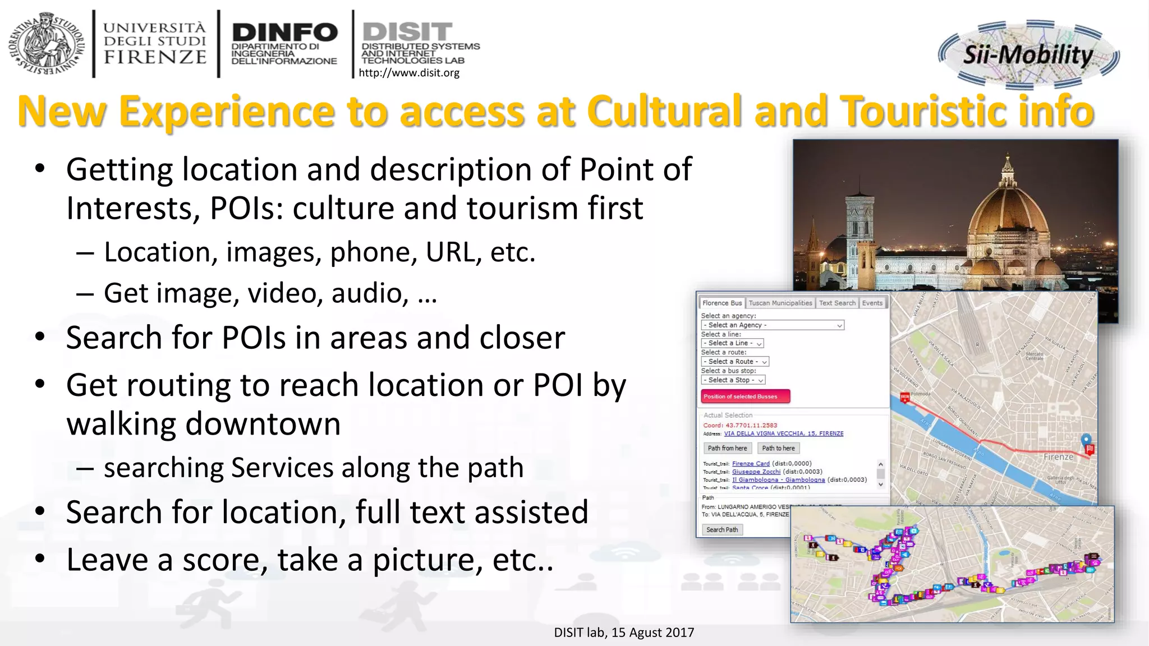Click 'DISIT lab, 15 Agust 2017' footer

(x=624, y=633)
